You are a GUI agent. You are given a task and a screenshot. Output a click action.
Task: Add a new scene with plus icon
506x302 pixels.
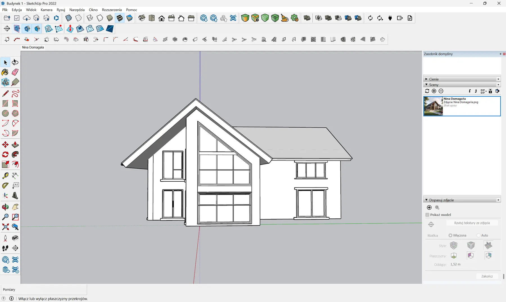[x=434, y=91]
